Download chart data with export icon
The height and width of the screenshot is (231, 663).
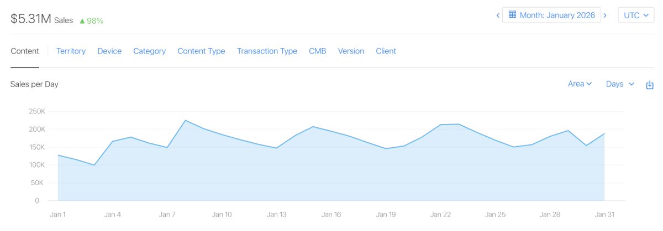(650, 85)
